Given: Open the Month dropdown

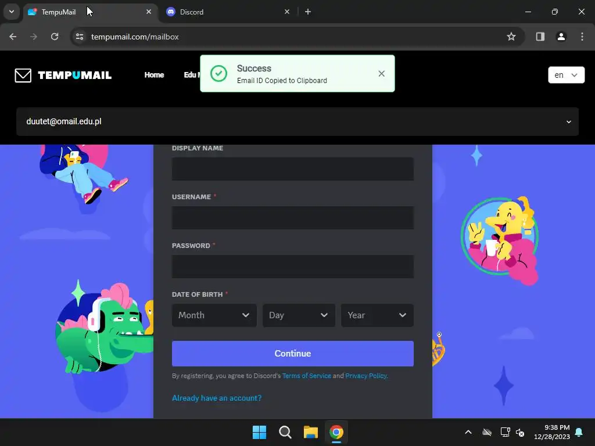Looking at the screenshot, I should [x=214, y=315].
